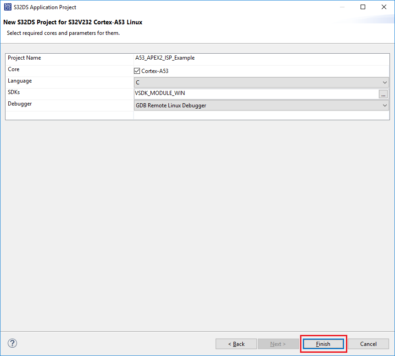Click the Project Name field A53_APEX2_ISP_Example
The height and width of the screenshot is (356, 395).
tap(261, 59)
